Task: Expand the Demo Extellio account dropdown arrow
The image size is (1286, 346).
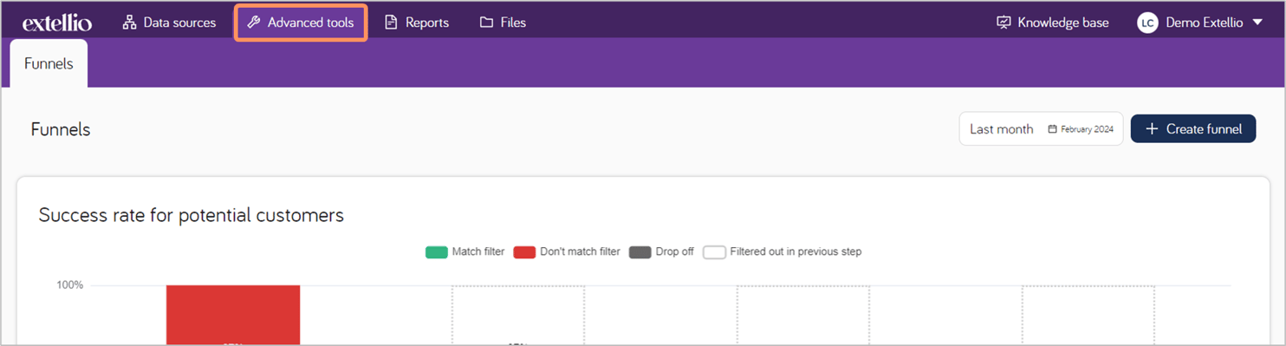Action: click(x=1257, y=23)
